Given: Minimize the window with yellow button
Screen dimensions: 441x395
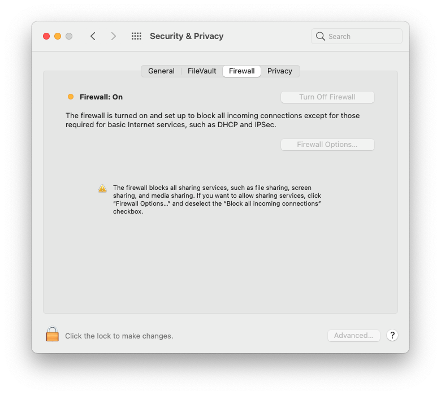Looking at the screenshot, I should click(x=58, y=36).
